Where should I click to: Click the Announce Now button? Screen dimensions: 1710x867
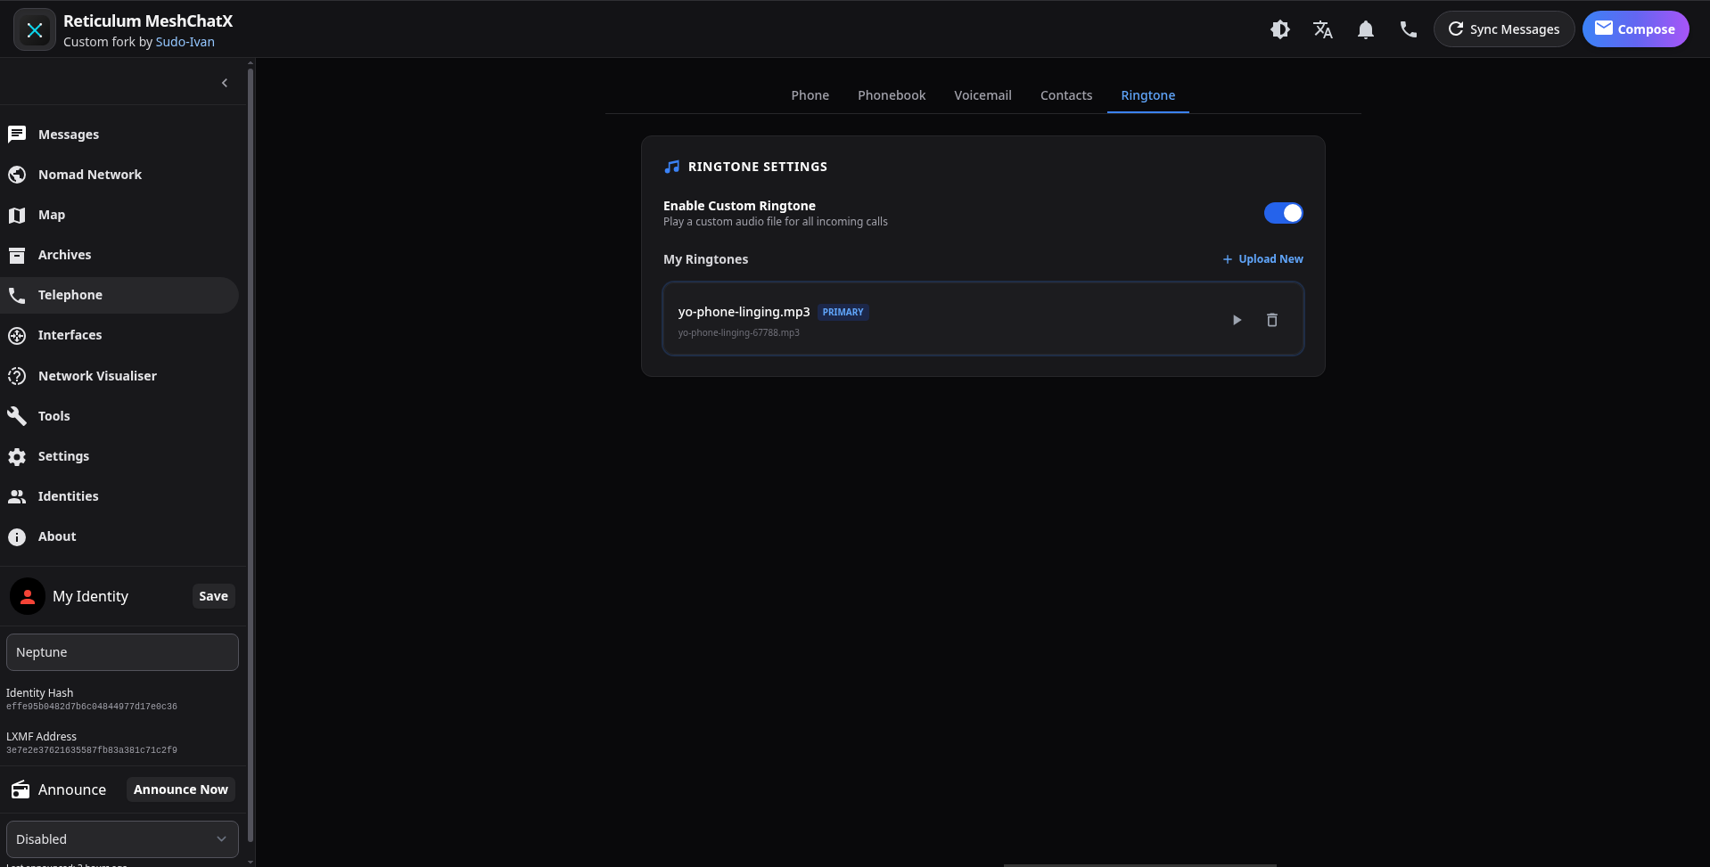pyautogui.click(x=180, y=789)
